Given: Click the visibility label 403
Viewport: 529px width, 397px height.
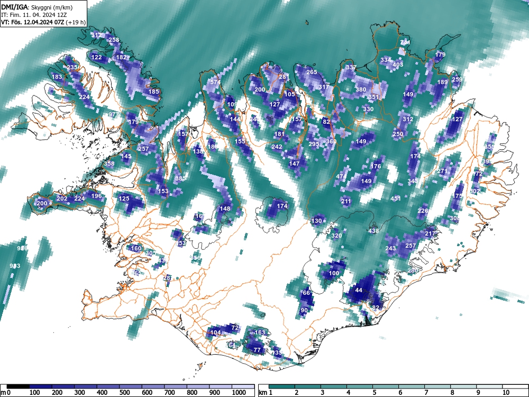Looking at the screenshot, I should 398,65.
